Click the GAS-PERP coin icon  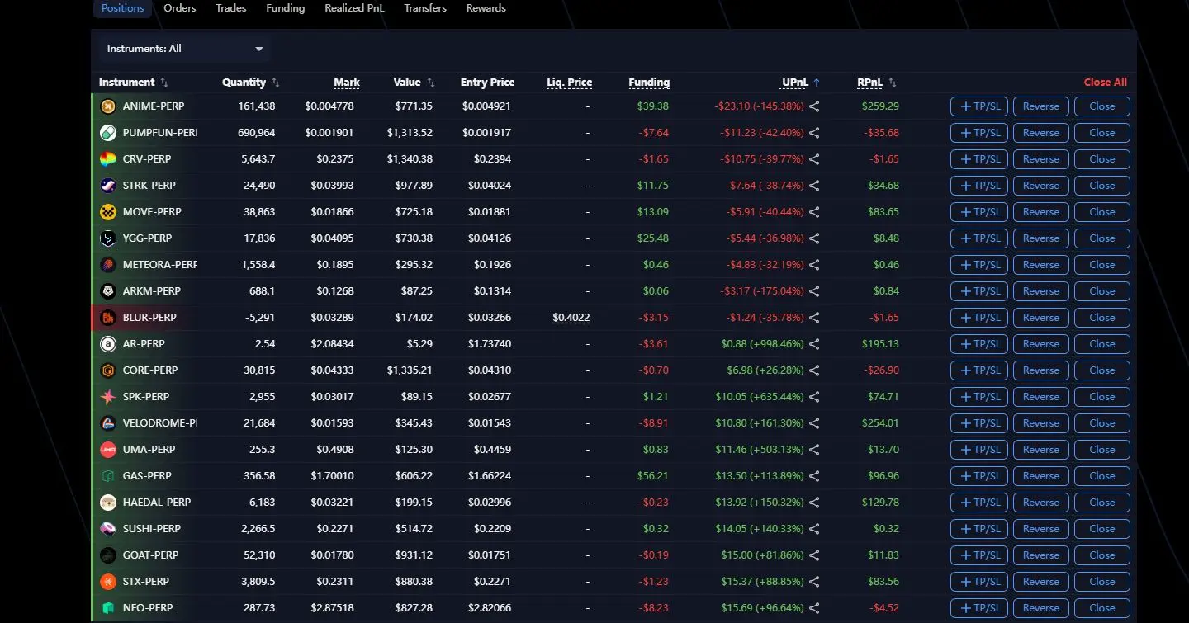[x=108, y=476]
